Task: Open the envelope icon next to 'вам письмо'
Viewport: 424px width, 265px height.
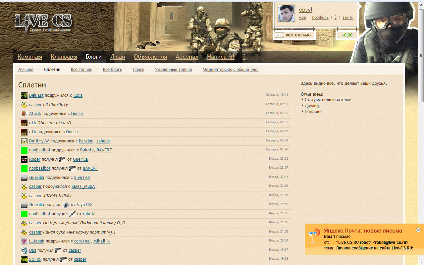Action: (279, 35)
